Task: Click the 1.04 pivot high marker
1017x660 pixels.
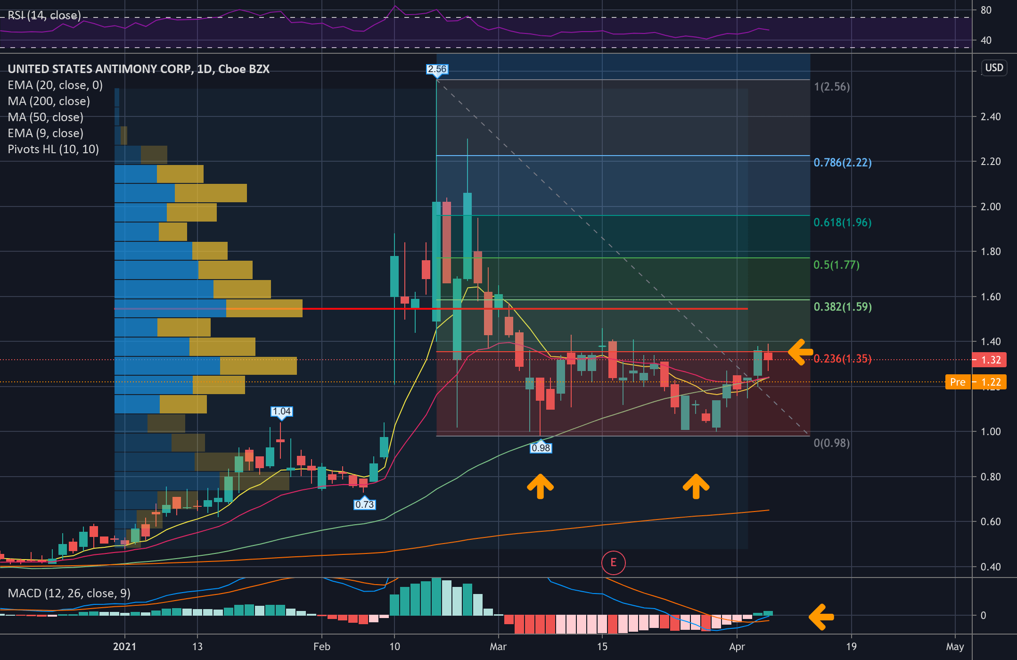Action: pos(282,412)
